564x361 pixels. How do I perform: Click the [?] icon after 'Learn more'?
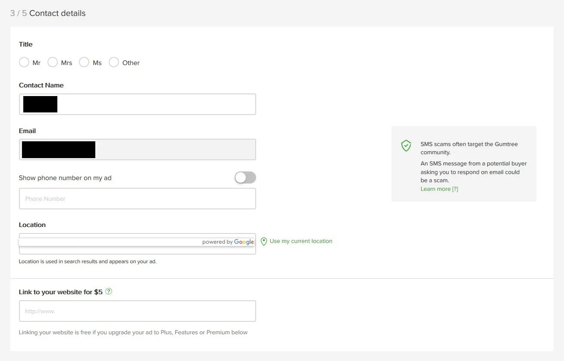[x=455, y=189]
